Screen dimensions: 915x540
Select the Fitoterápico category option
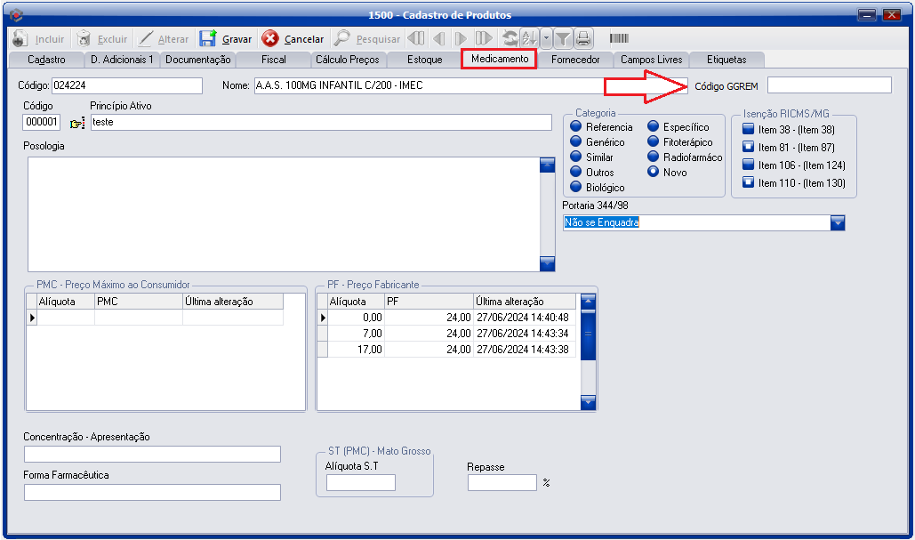point(654,142)
